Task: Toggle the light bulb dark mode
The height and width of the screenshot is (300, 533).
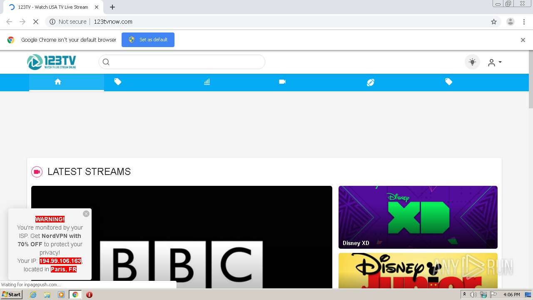Action: point(472,62)
